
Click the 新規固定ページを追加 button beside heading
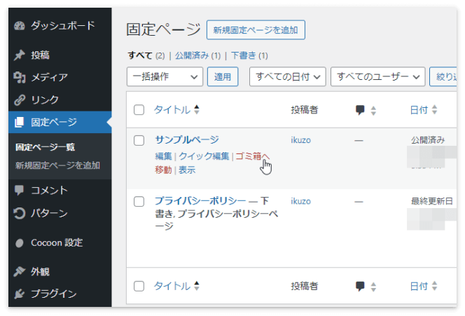point(256,30)
